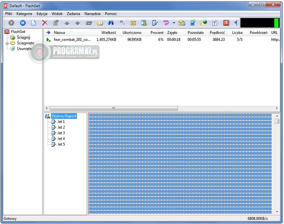Image resolution: width=284 pixels, height=224 pixels.
Task: Click the telephone with clock schedule icon
Action: (182, 23)
